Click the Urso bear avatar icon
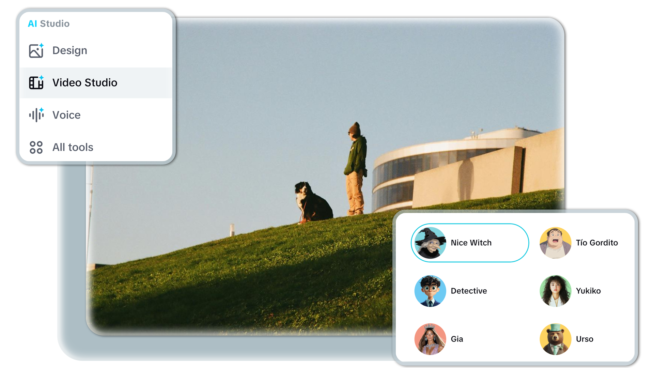654x368 pixels. (556, 339)
